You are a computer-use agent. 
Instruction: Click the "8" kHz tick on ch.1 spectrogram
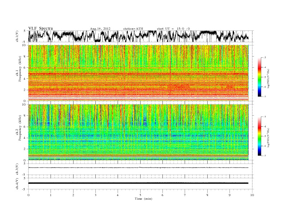point(25,57)
